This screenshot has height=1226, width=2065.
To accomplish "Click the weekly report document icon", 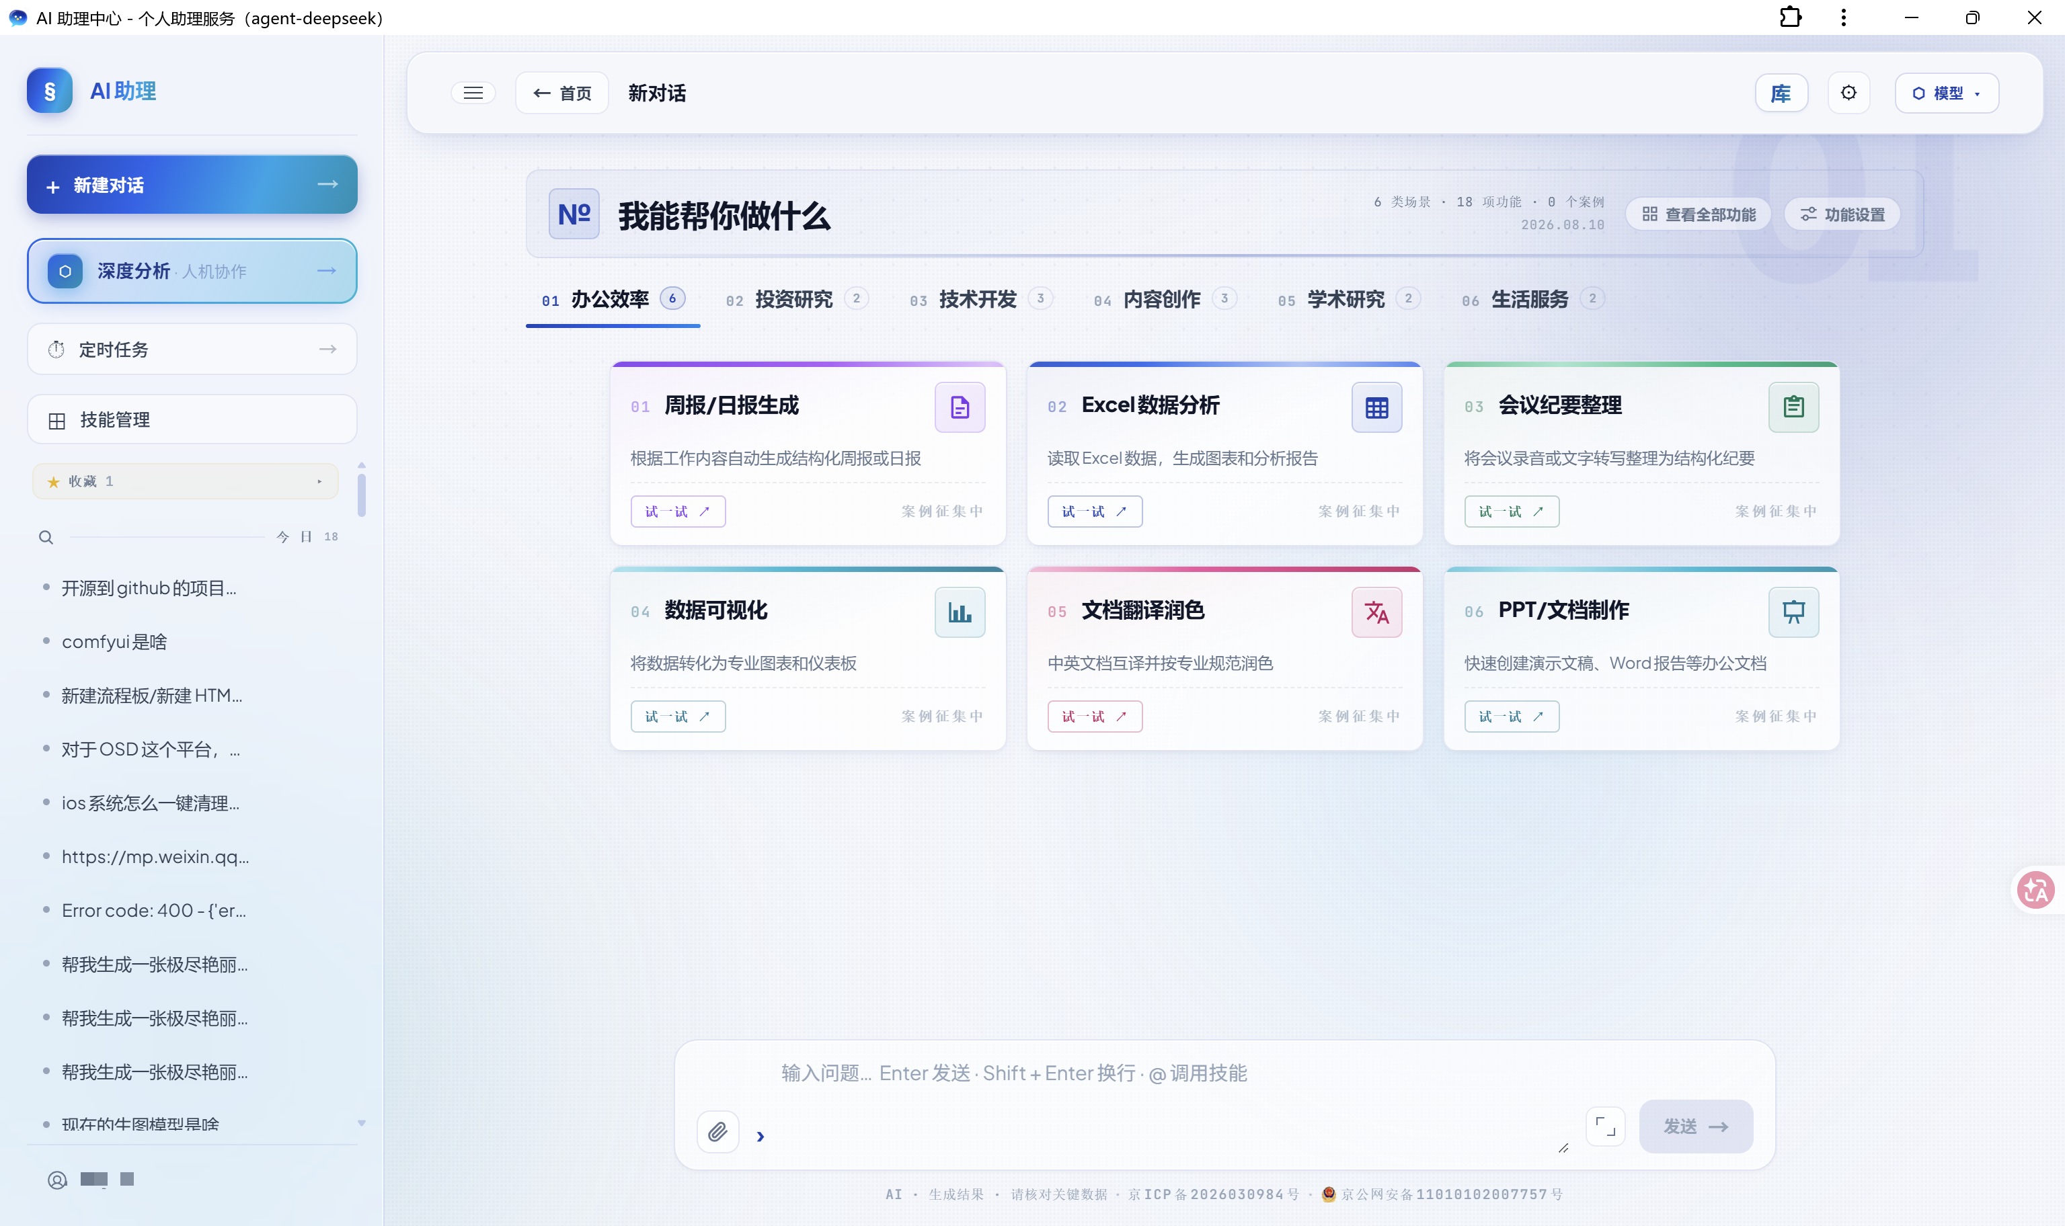I will (960, 407).
